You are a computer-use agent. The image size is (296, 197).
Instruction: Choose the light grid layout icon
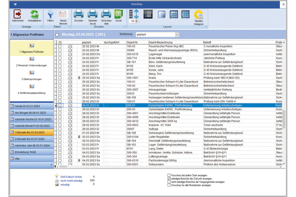(x=162, y=14)
